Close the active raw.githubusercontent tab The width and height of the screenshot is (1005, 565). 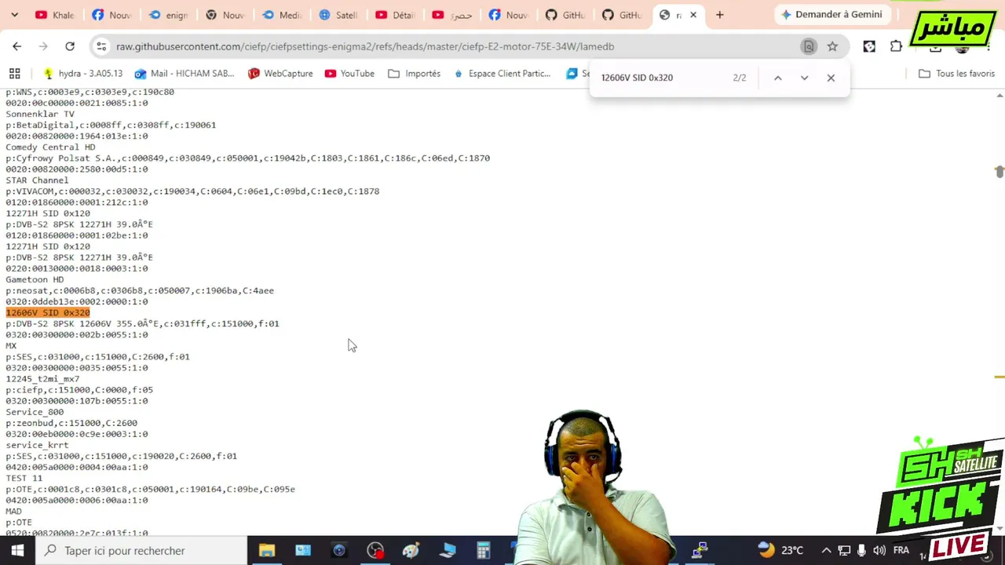click(693, 15)
